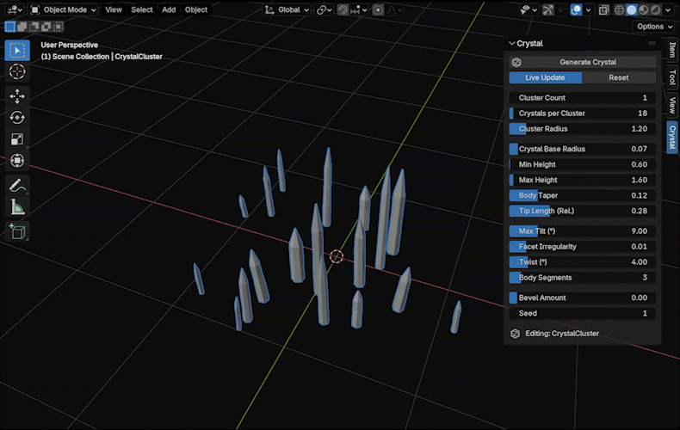The image size is (680, 430).
Task: Select the Select Box tool
Action: [17, 50]
